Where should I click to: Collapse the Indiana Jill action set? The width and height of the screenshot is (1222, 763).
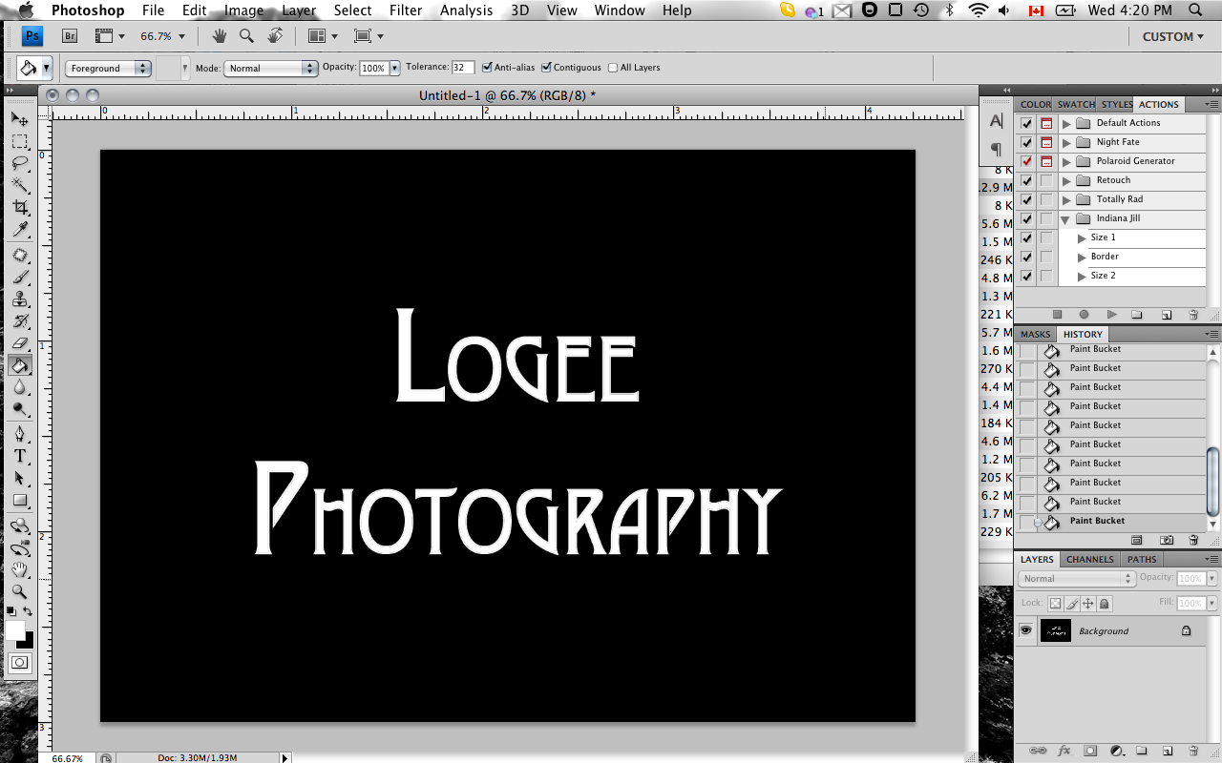pos(1066,218)
